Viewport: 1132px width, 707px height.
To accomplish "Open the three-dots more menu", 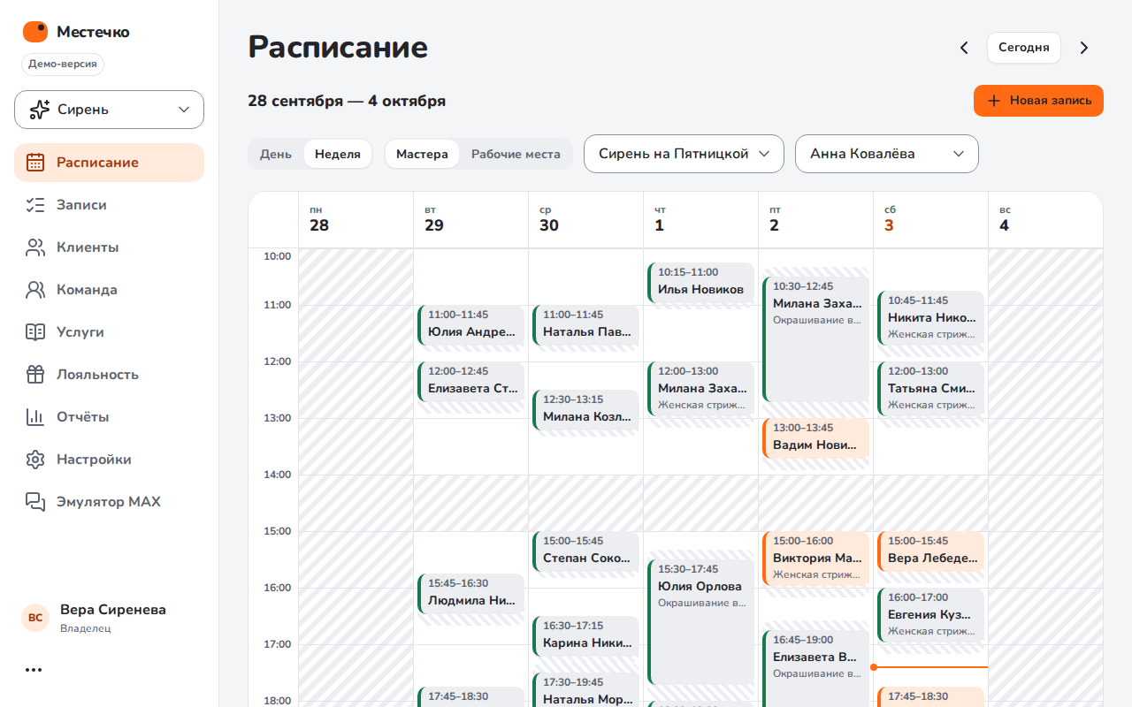I will [x=34, y=670].
